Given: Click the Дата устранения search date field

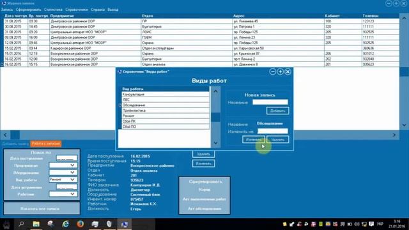Looking at the screenshot, I should pos(66,187).
